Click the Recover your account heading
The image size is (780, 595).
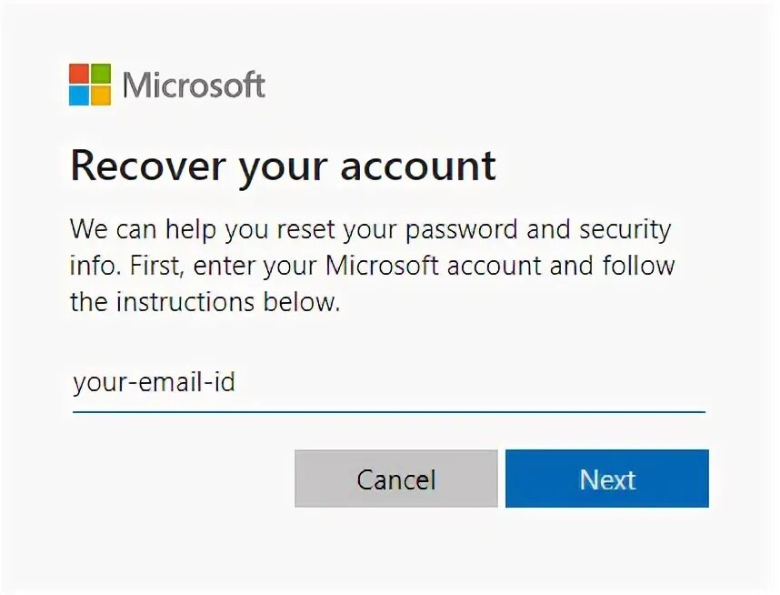pos(283,166)
